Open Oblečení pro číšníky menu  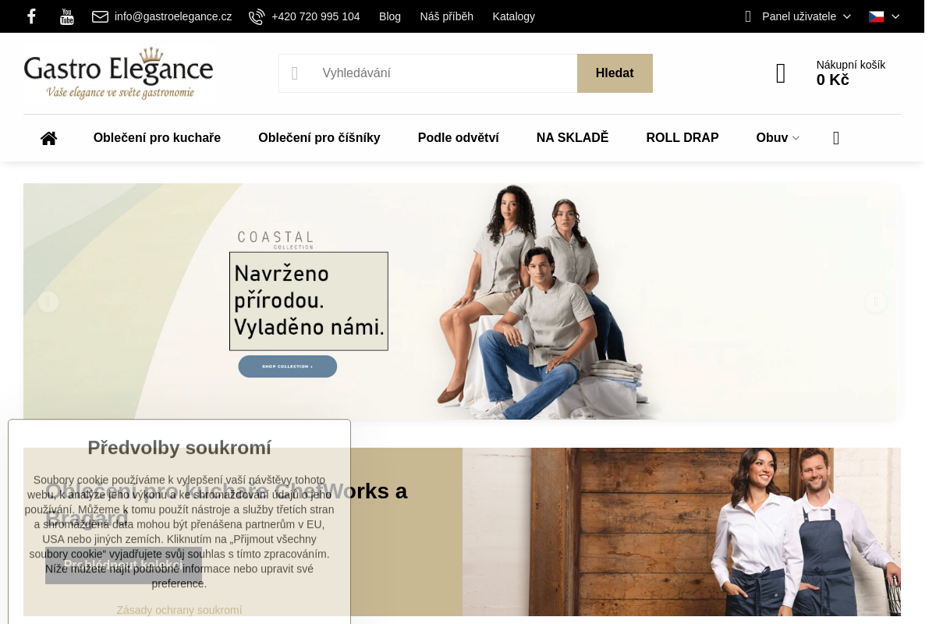click(x=319, y=138)
